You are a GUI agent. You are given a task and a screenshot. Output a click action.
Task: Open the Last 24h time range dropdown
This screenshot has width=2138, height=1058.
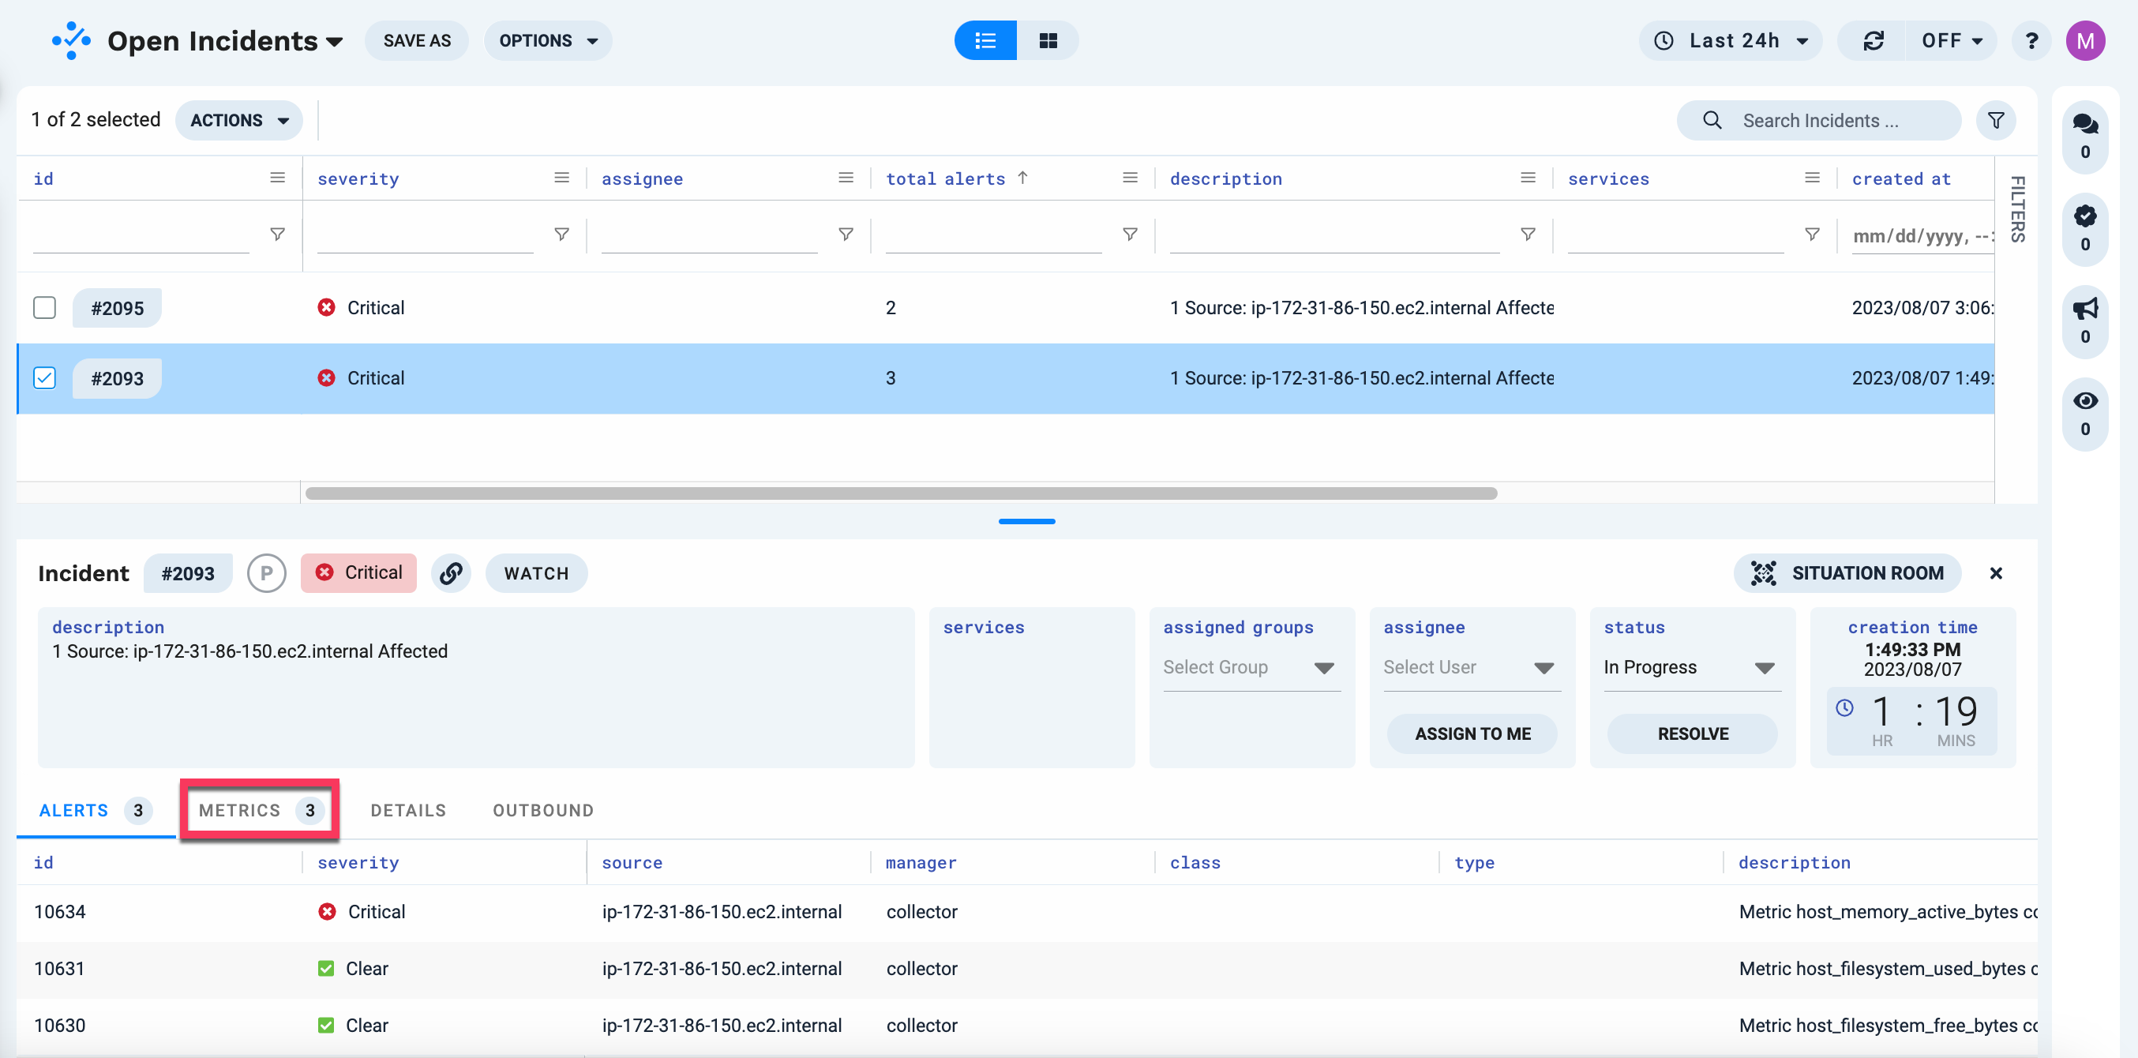(1730, 39)
